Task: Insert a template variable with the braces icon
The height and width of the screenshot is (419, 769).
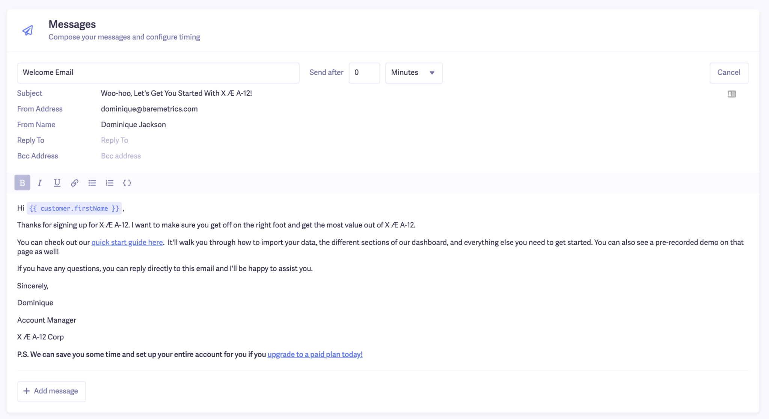Action: pyautogui.click(x=127, y=183)
